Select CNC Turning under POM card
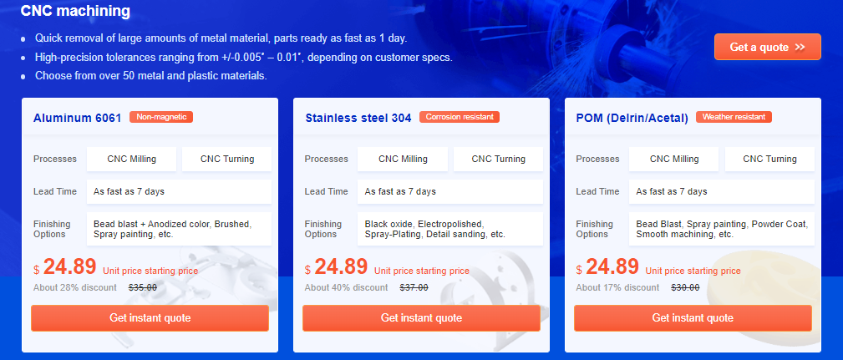 769,159
